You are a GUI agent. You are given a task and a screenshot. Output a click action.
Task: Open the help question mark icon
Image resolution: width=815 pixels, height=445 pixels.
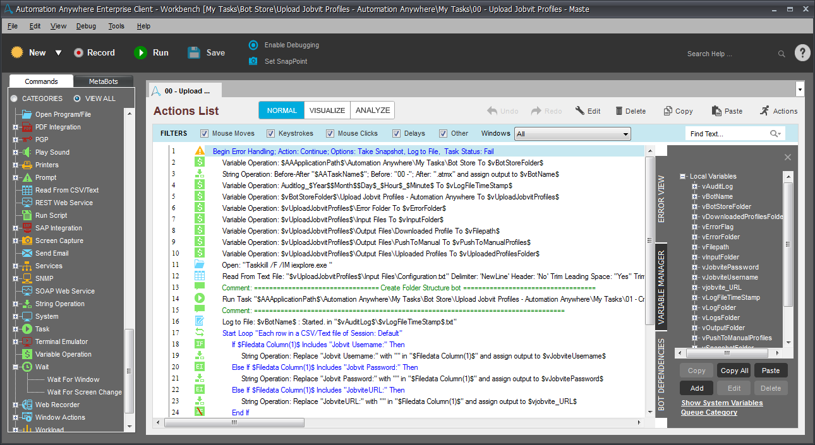802,53
